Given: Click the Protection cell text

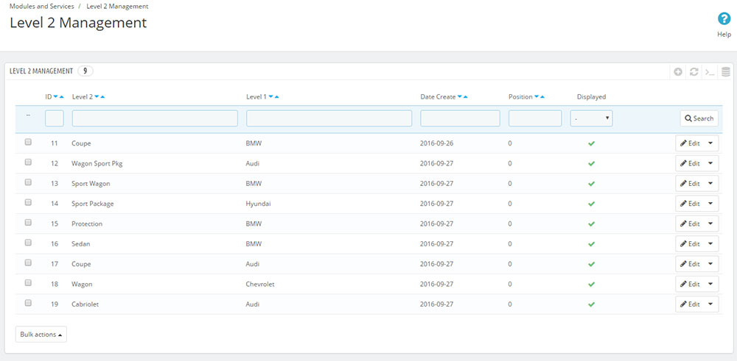Looking at the screenshot, I should pyautogui.click(x=87, y=224).
